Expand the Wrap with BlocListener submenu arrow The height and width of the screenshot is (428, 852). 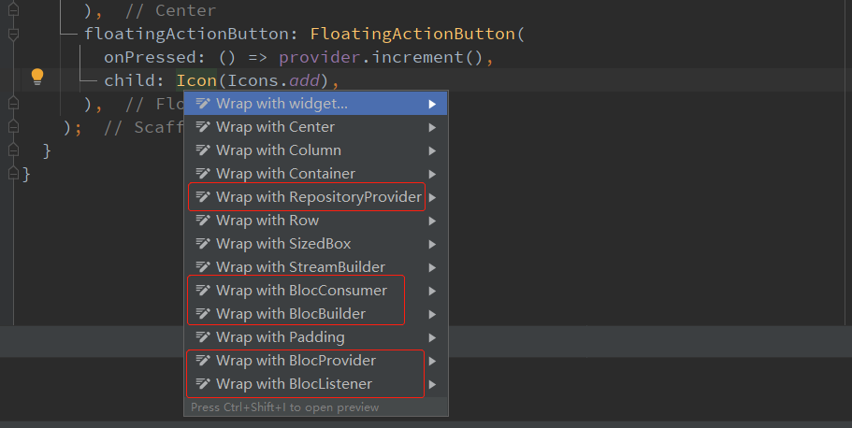432,384
